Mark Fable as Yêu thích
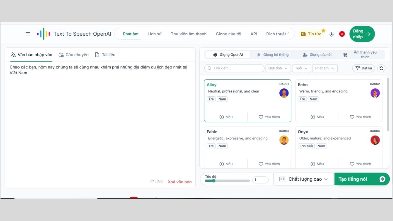Screen dimensions: 393x221 [269, 164]
